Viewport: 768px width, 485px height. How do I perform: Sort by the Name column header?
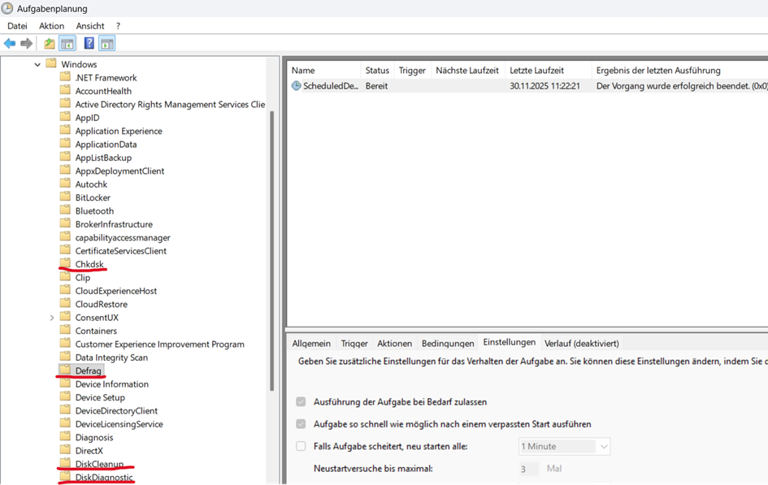323,71
